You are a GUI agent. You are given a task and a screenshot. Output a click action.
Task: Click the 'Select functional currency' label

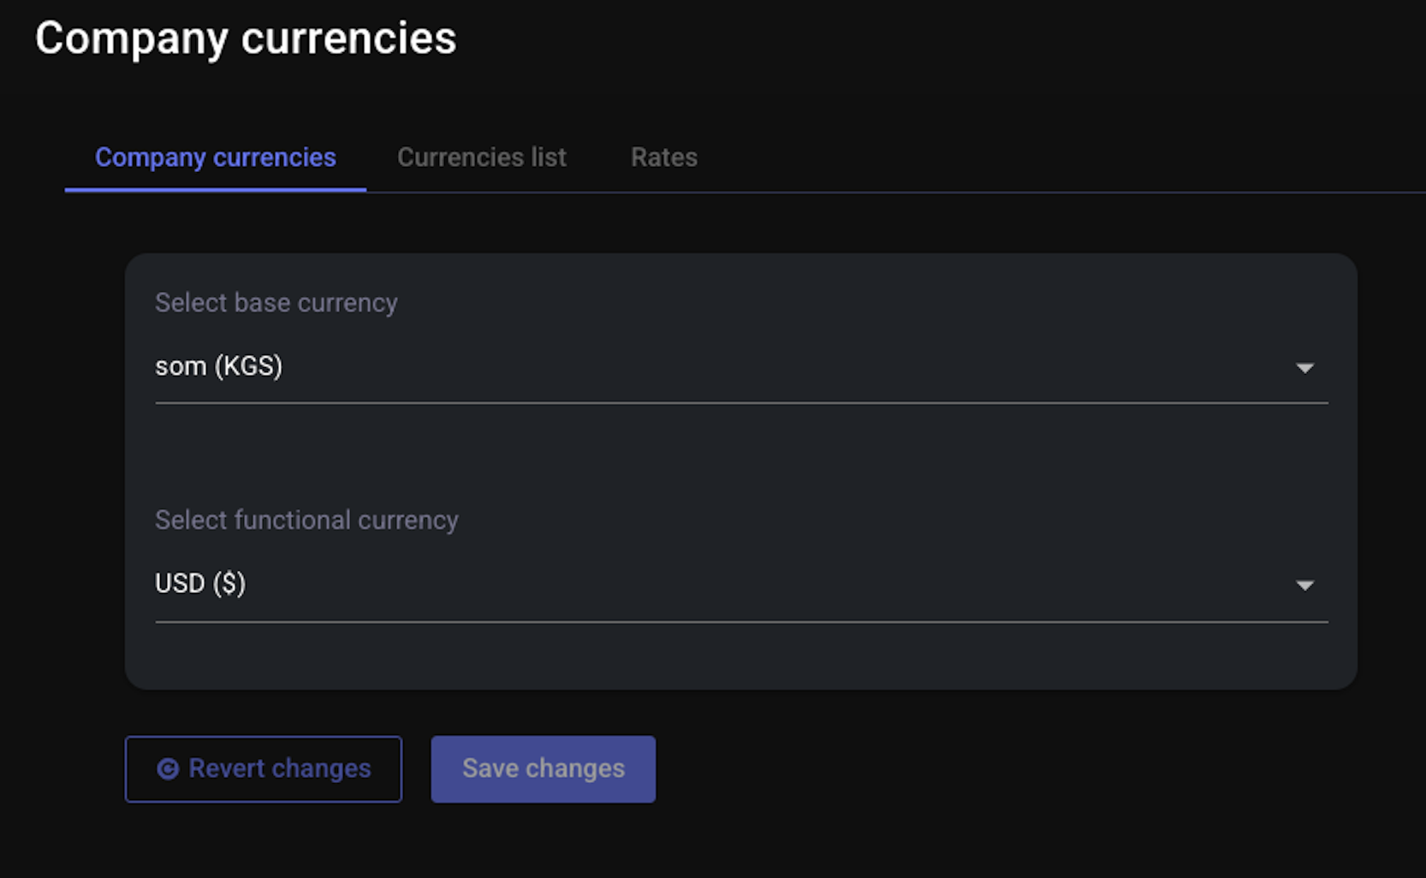[306, 520]
